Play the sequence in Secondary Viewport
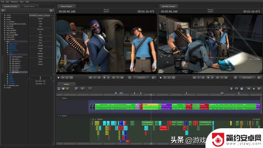Screen dimensions: 263x148 212,78
